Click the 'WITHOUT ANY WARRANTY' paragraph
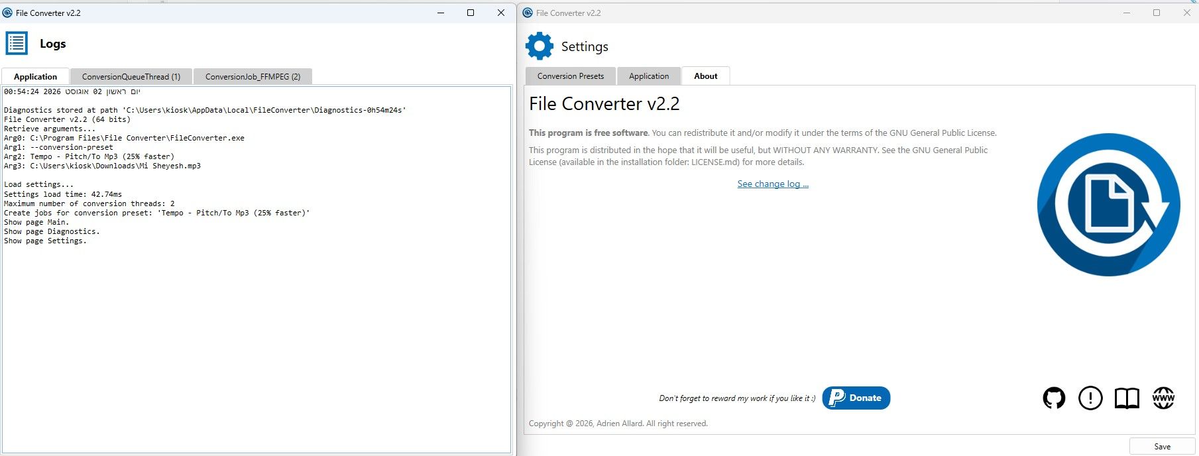The height and width of the screenshot is (456, 1199). pos(758,156)
